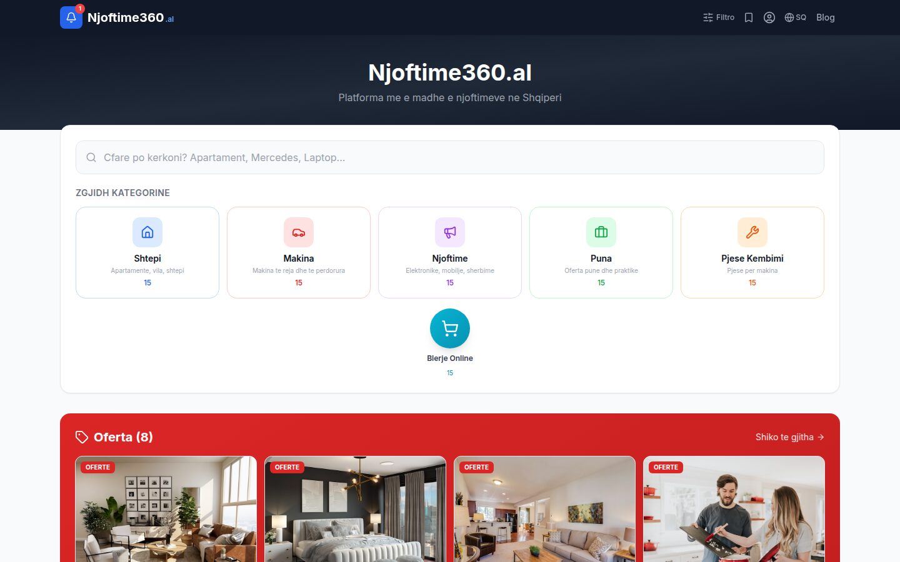
Task: Click the 'Makina' category title
Action: coord(299,259)
